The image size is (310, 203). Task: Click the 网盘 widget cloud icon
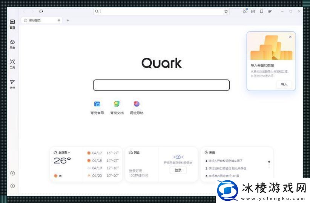[x=131, y=152]
